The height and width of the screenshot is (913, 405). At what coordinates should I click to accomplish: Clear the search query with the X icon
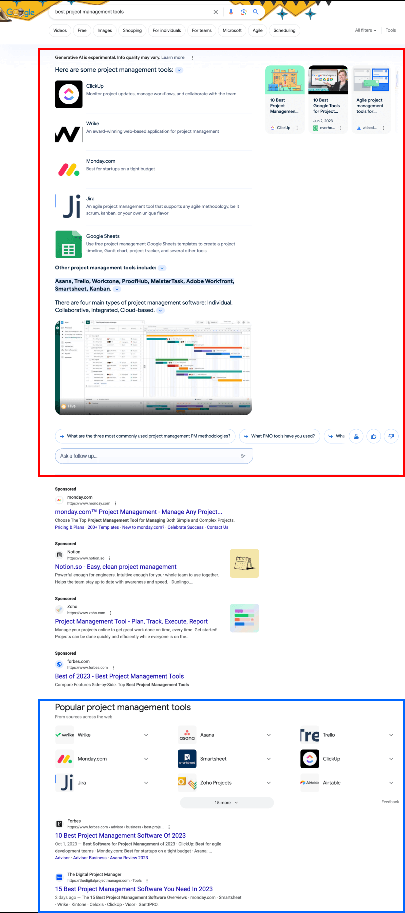(x=216, y=12)
